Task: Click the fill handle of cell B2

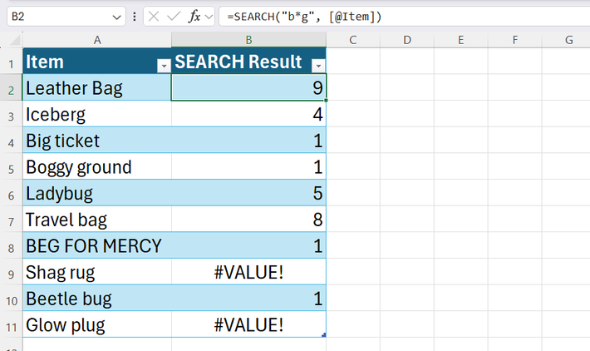Action: [326, 100]
